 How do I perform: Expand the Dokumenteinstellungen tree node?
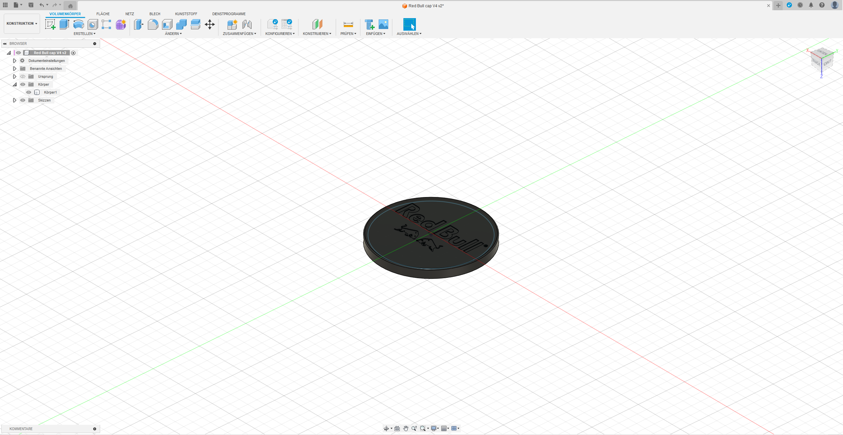coord(14,61)
